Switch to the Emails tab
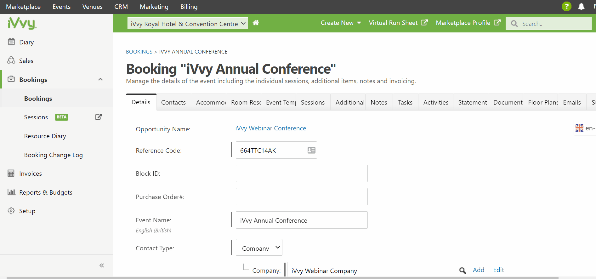The width and height of the screenshot is (596, 279). click(572, 102)
